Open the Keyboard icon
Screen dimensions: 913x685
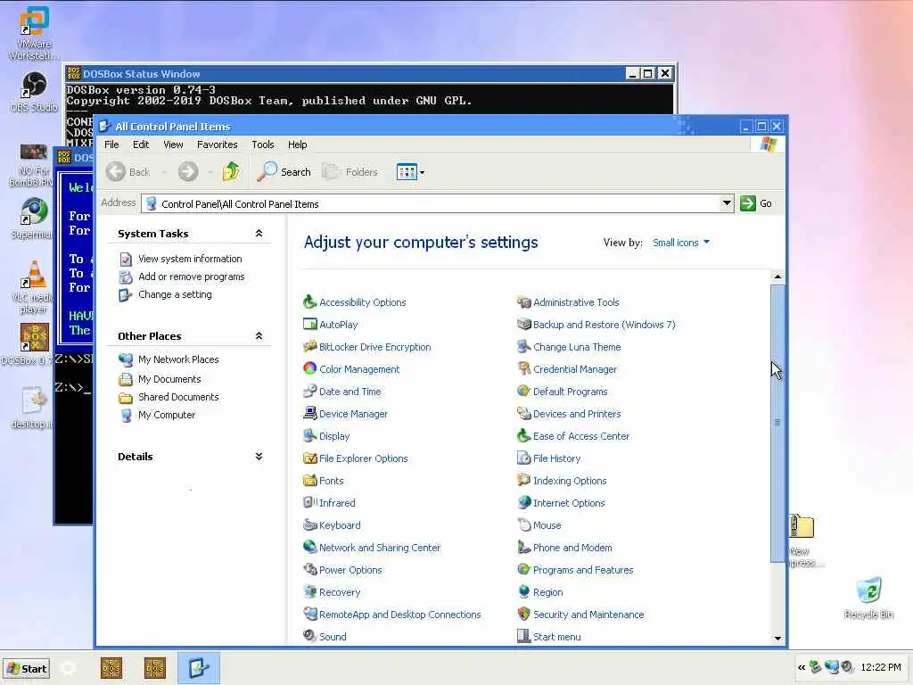click(x=309, y=524)
